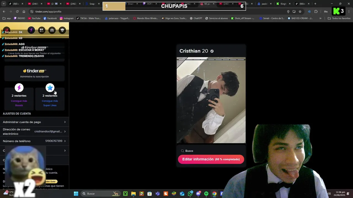Viewport: 353px width, 198px height.
Task: Click the Busco magnifier row
Action: 211,151
